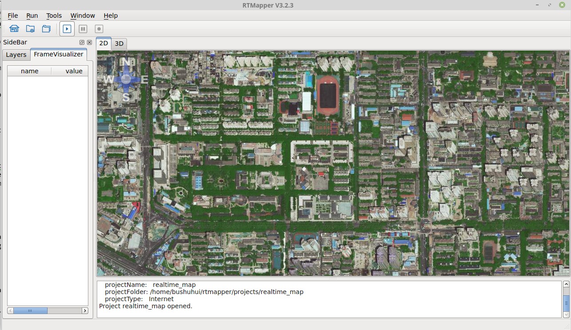571x330 pixels.
Task: Select the 2D view tab
Action: [x=103, y=43]
